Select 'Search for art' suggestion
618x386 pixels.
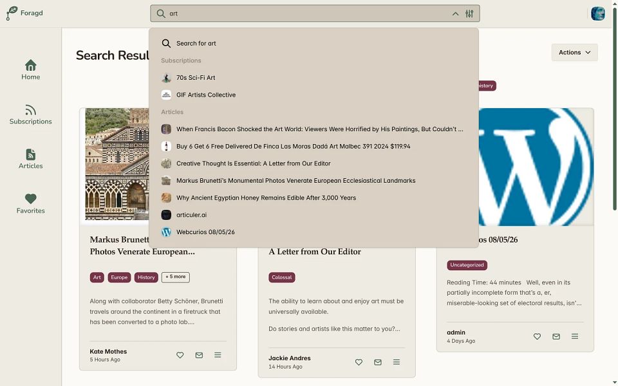pyautogui.click(x=314, y=43)
